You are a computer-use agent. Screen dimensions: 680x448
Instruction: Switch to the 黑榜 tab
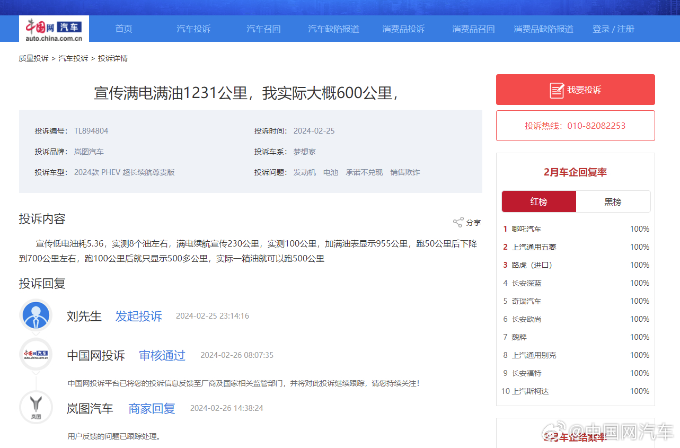point(613,201)
